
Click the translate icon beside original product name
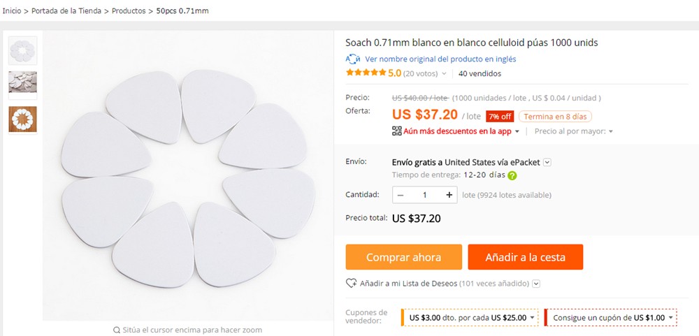tap(353, 59)
